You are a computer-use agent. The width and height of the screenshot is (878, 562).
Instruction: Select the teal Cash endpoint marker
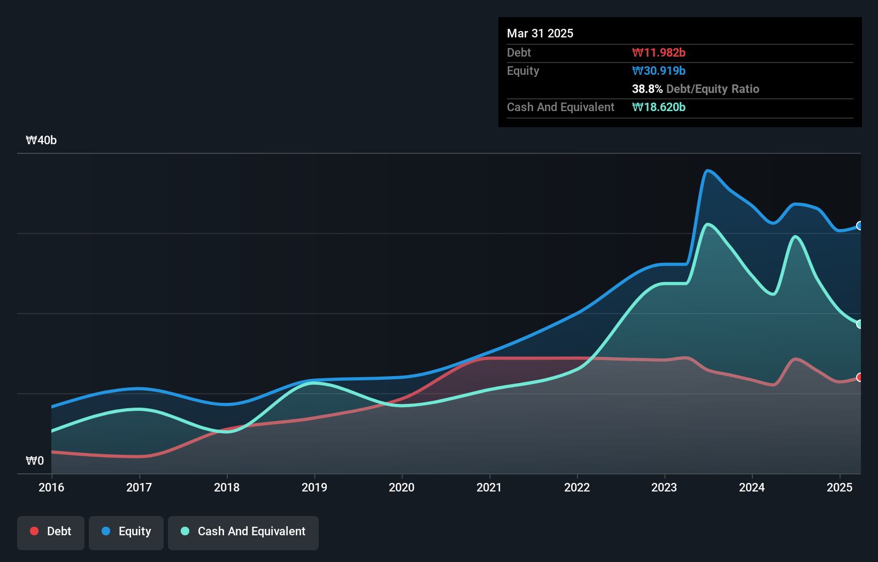859,324
